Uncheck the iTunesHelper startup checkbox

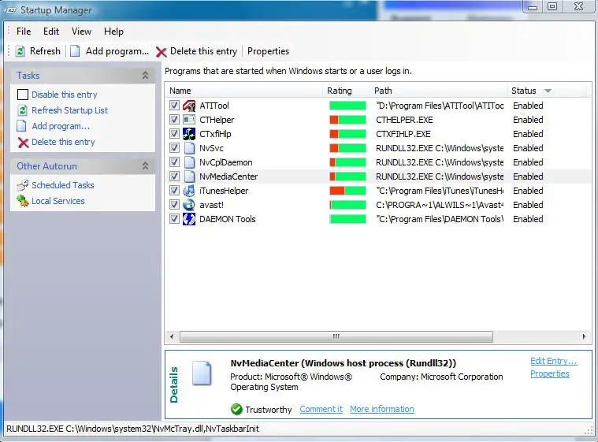point(174,191)
